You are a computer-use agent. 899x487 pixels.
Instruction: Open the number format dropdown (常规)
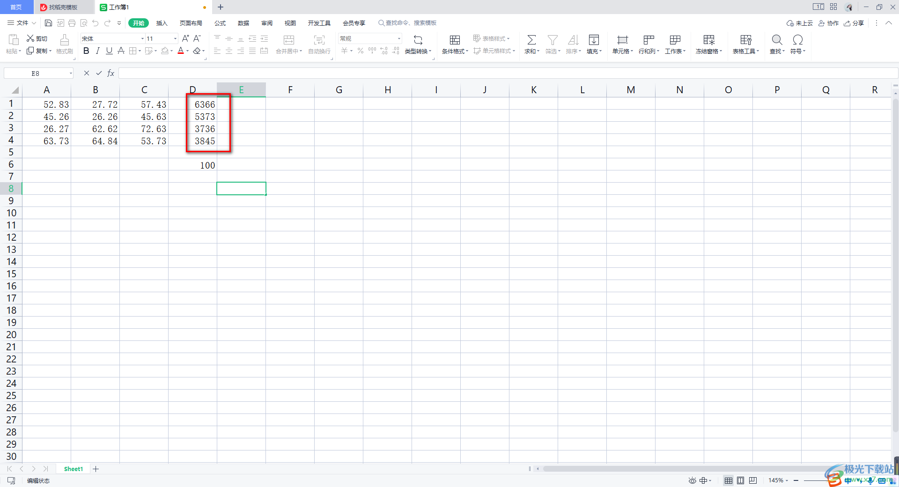tap(399, 38)
